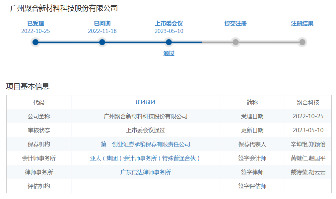The width and height of the screenshot is (336, 199).
Task: Open accounting firm link 亚太（集团）会计师事务所
Action: [146, 158]
